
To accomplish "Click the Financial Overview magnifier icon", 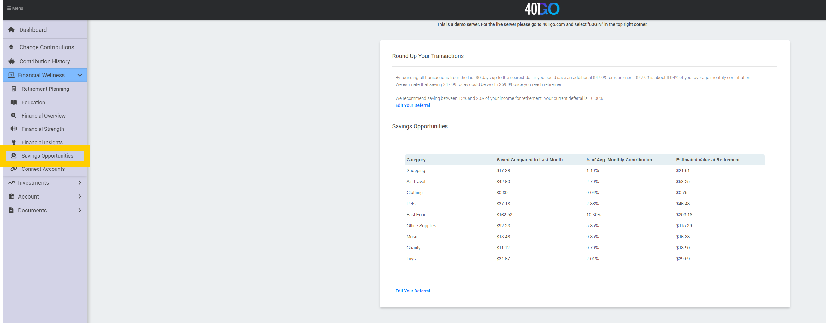I will coord(14,116).
